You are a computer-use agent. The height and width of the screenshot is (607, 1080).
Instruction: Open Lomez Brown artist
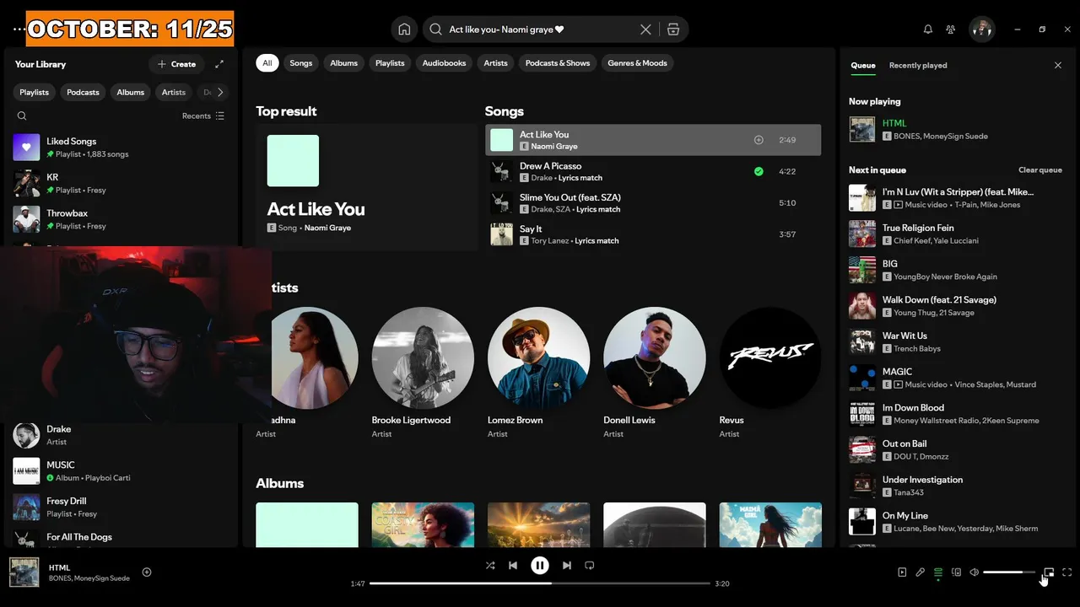538,373
